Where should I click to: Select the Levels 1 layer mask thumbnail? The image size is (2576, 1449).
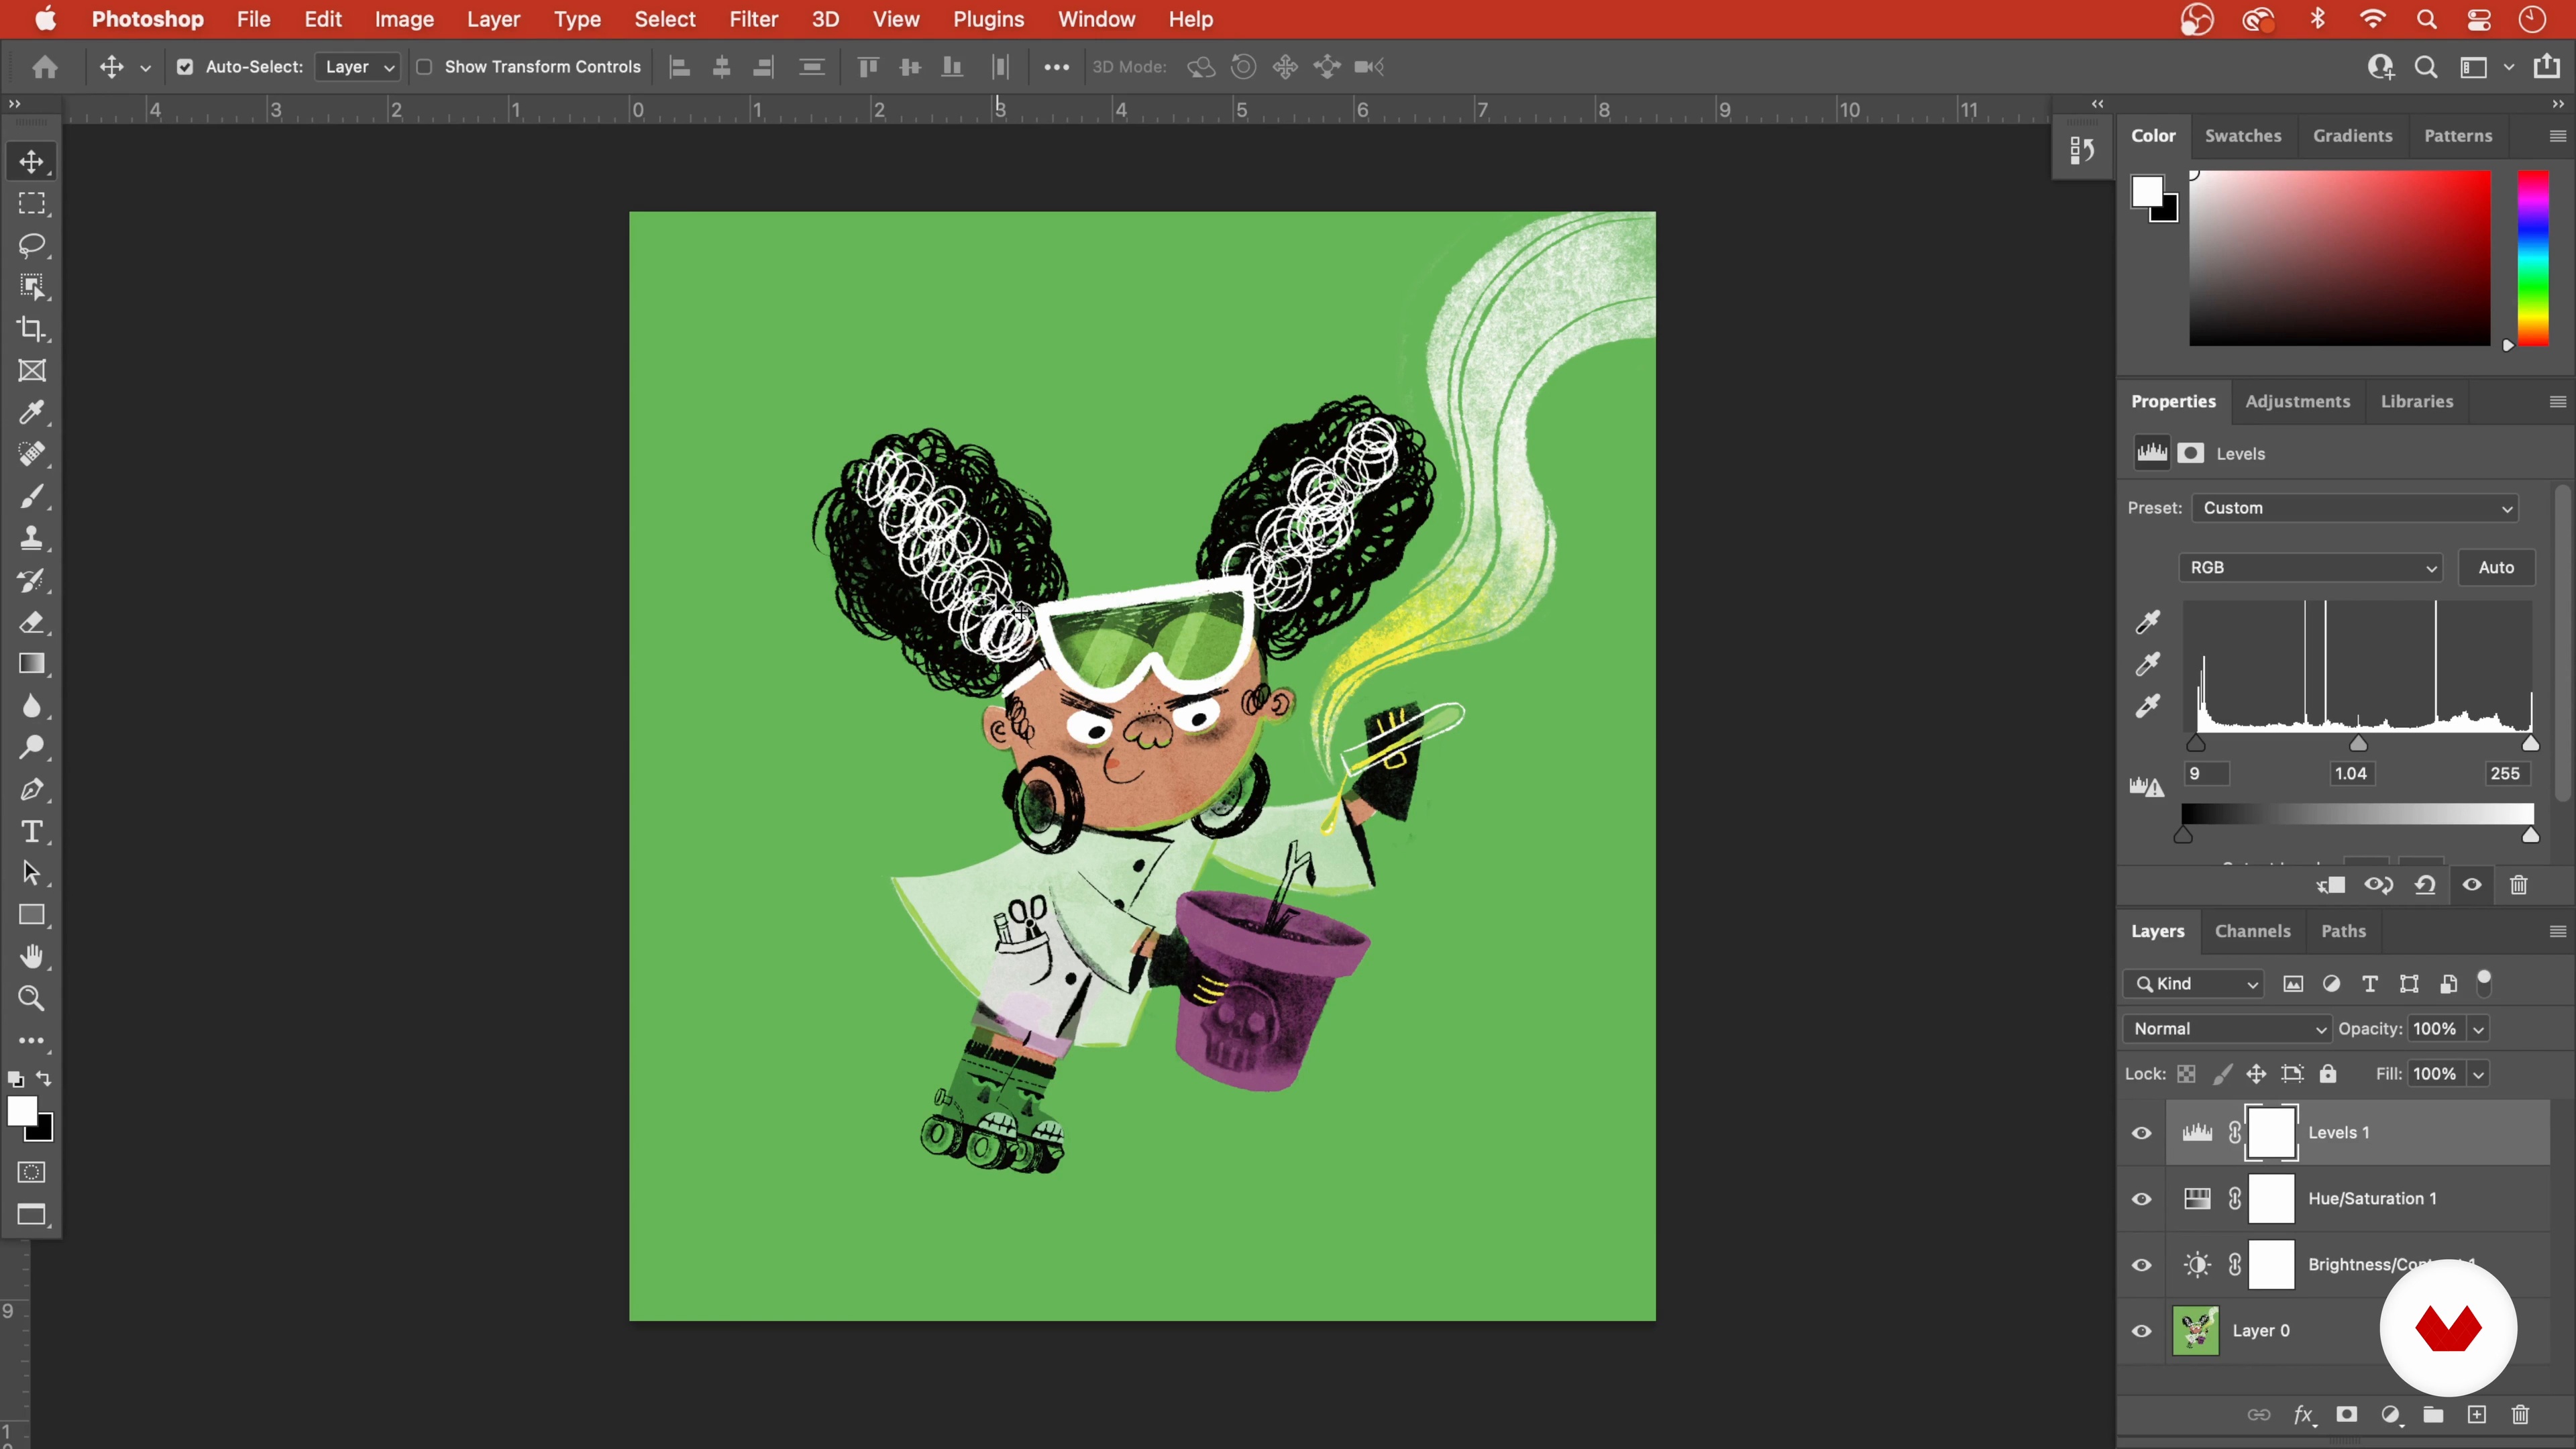(x=2271, y=1133)
